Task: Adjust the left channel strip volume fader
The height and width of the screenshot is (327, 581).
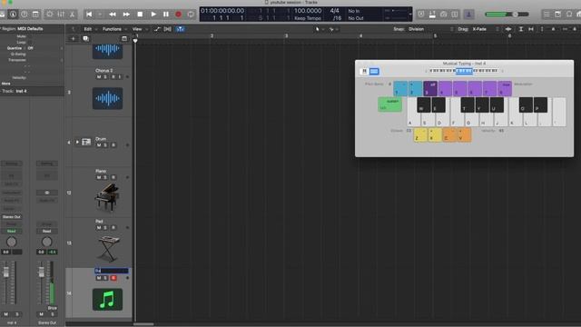Action: click(6, 272)
